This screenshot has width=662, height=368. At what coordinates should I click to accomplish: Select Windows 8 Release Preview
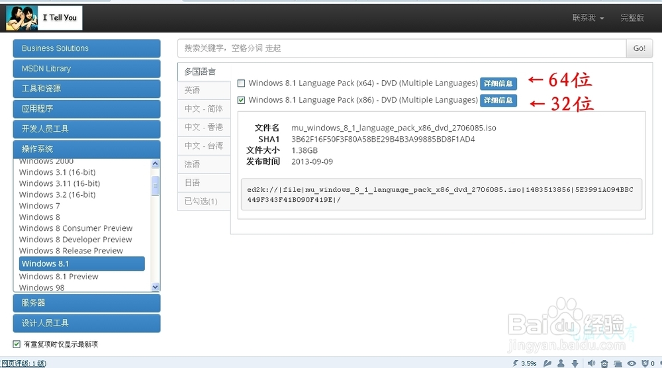pos(71,251)
